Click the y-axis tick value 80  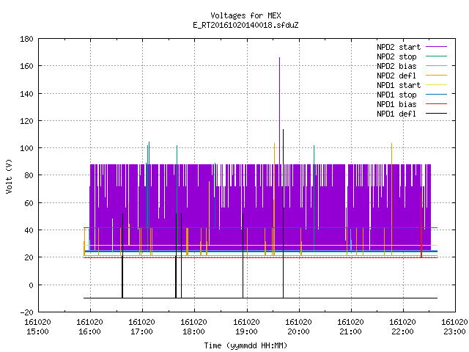(29, 175)
